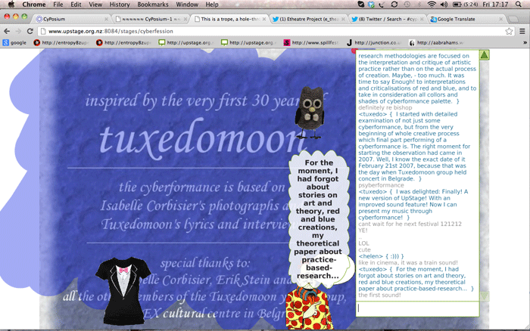The image size is (530, 331).
Task: Open the File menu
Action: point(58,5)
